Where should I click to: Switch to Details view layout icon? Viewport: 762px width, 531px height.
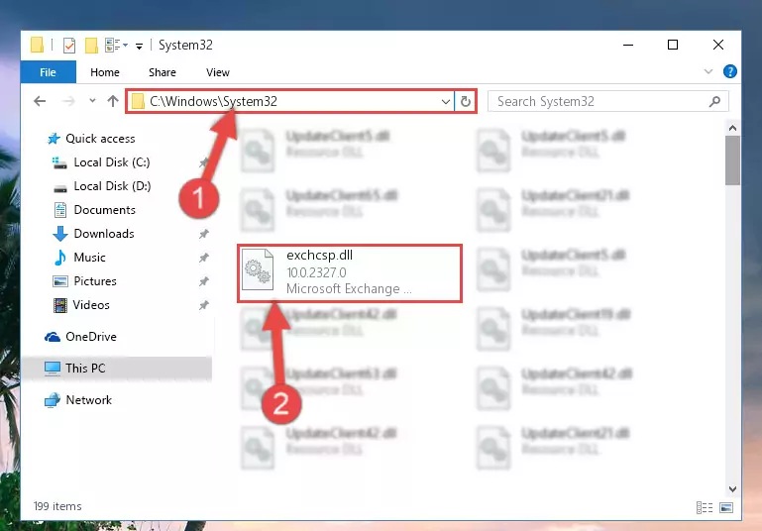pyautogui.click(x=705, y=507)
